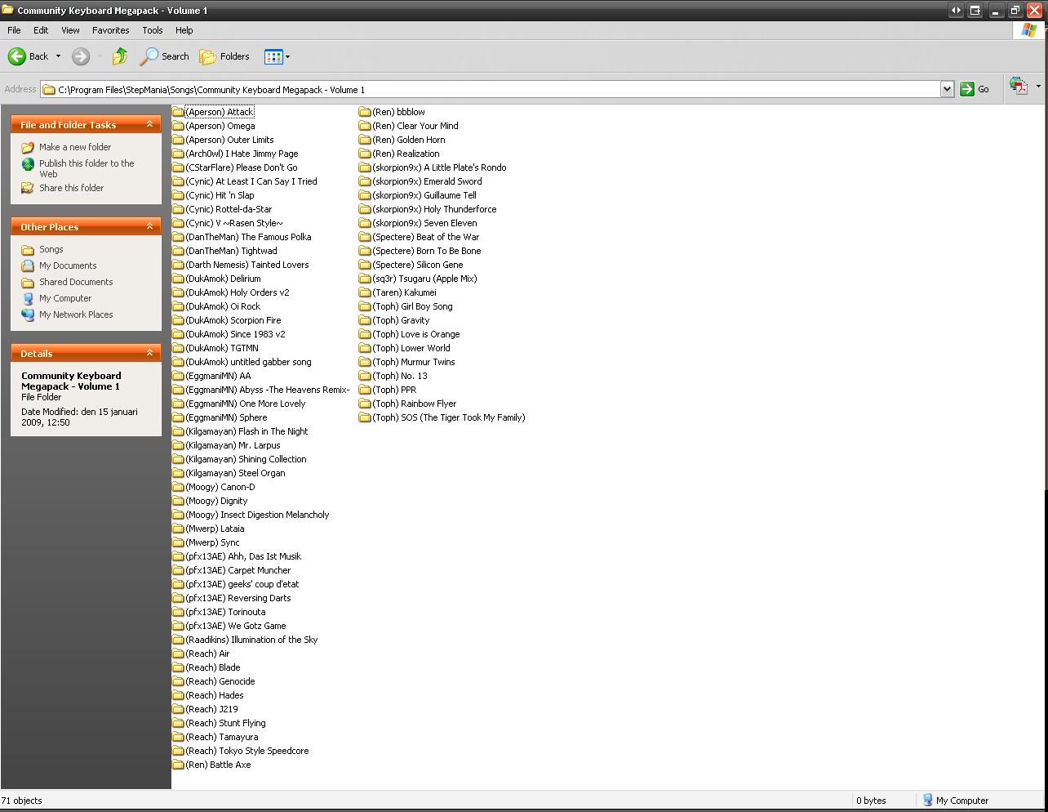Select the (EggmaniMN) AA folder icon

pyautogui.click(x=178, y=376)
